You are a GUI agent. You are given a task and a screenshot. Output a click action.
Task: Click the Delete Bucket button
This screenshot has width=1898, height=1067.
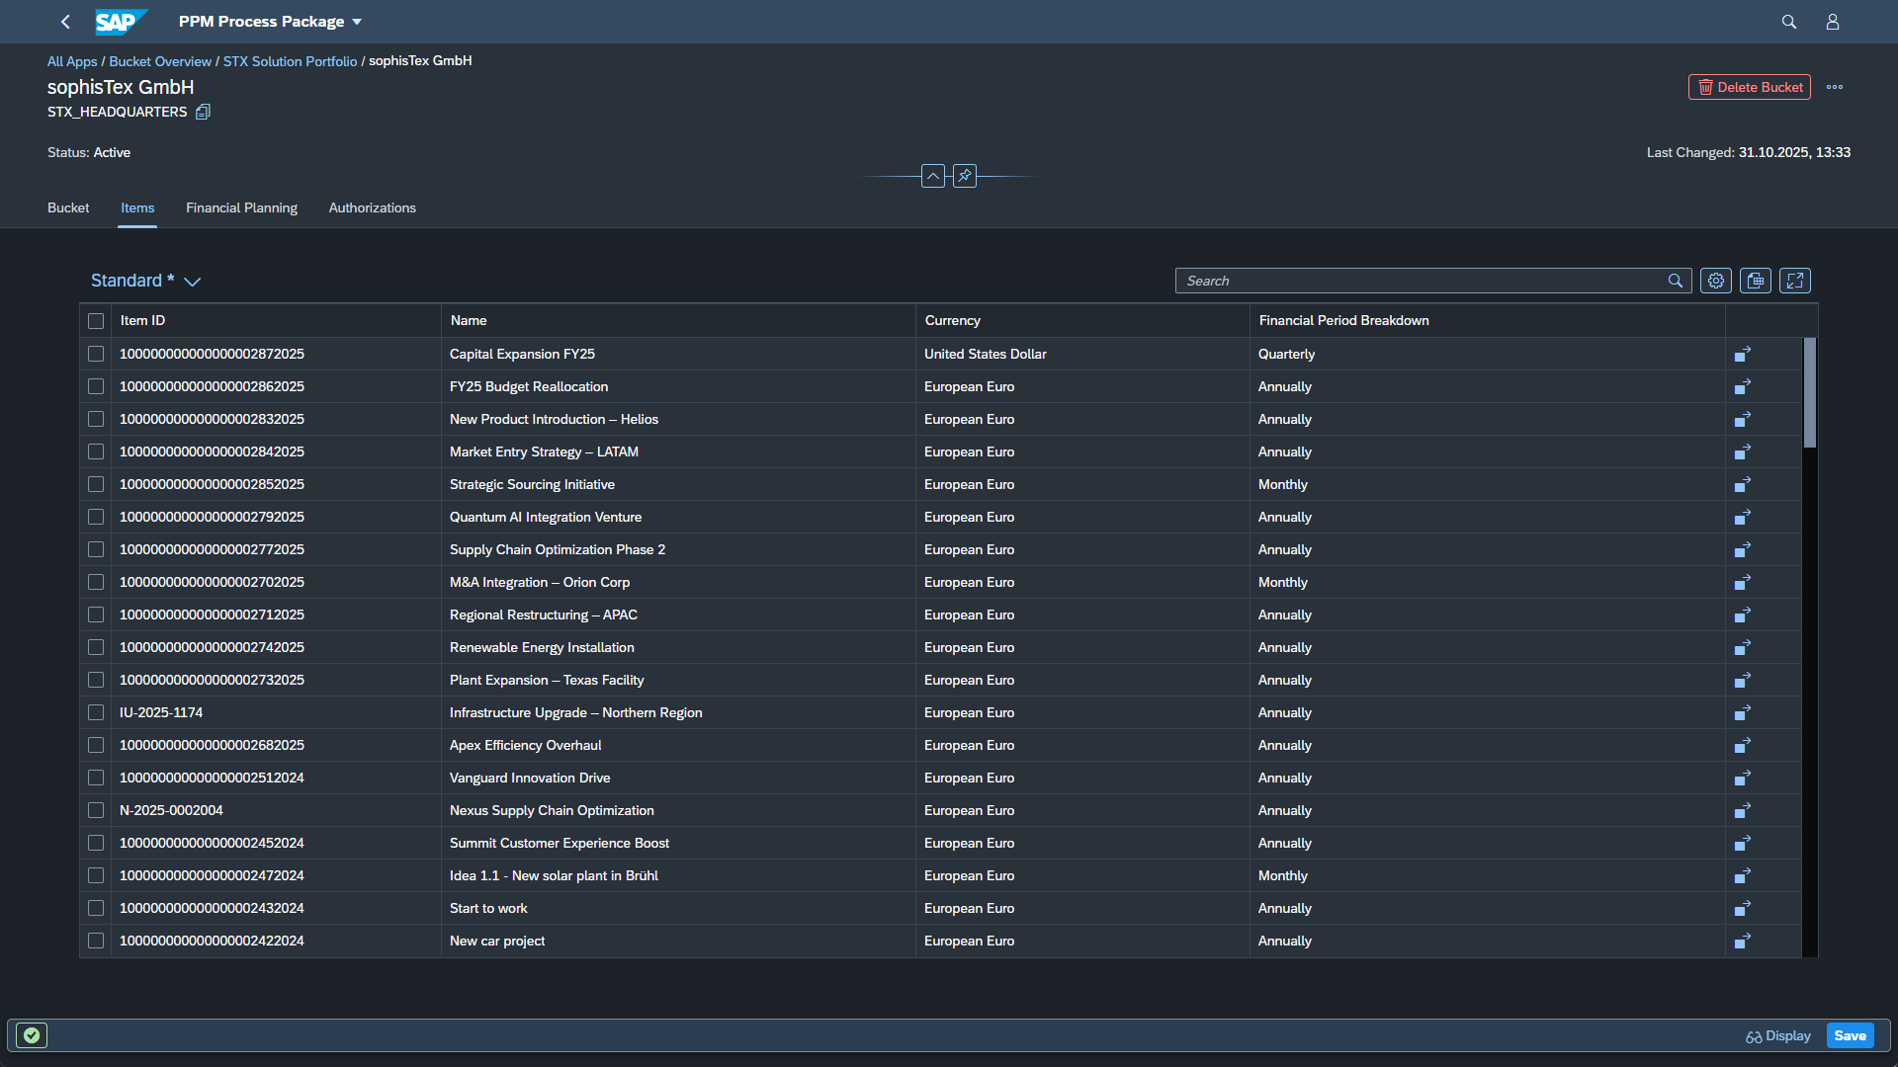coord(1749,87)
